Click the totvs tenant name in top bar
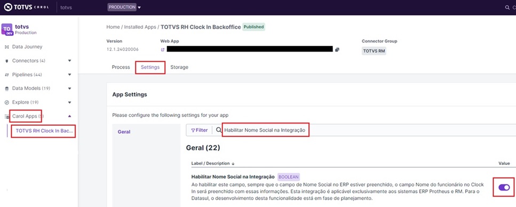The image size is (516, 207). click(66, 7)
